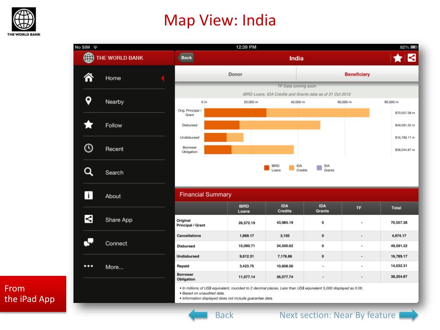Click the IDA Grants column header
The image size is (440, 330).
[x=322, y=208]
